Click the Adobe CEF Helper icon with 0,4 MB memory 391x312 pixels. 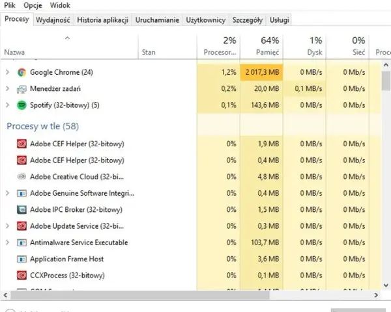coord(22,161)
